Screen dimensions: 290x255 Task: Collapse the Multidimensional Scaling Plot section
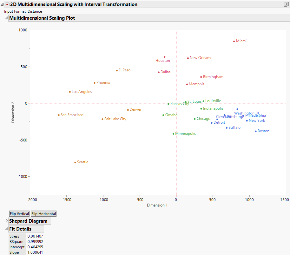(x=6, y=18)
